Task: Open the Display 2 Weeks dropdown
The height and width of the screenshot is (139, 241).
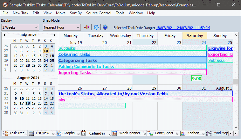Action: (20, 27)
